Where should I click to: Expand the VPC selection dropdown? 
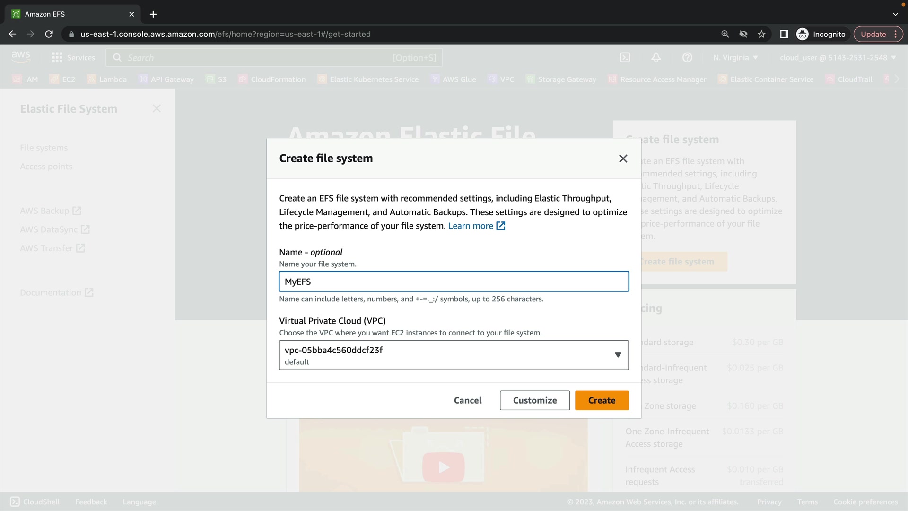tap(453, 355)
